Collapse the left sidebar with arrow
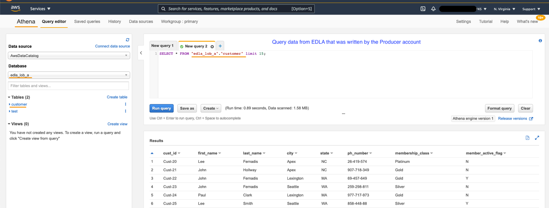Screen dimensions: 549x208 click(x=141, y=53)
